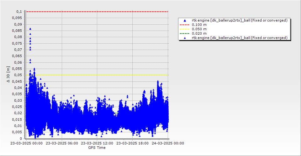This screenshot has height=156, width=301.
Task: Click the 0,085 y-axis label
Action: pyautogui.click(x=17, y=31)
